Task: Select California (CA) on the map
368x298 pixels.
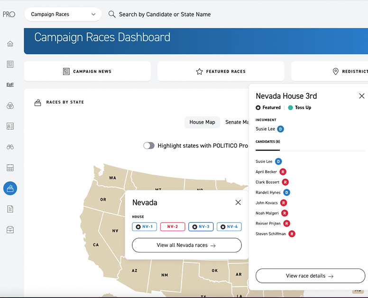Action: point(96,245)
